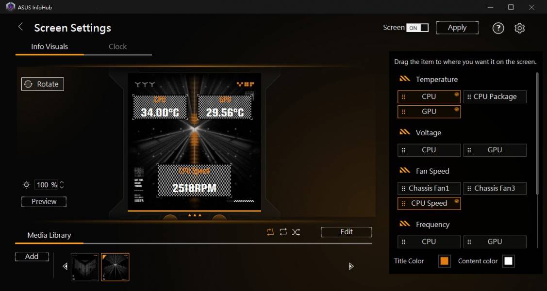This screenshot has width=547, height=291.
Task: Open the help question mark icon
Action: point(498,28)
